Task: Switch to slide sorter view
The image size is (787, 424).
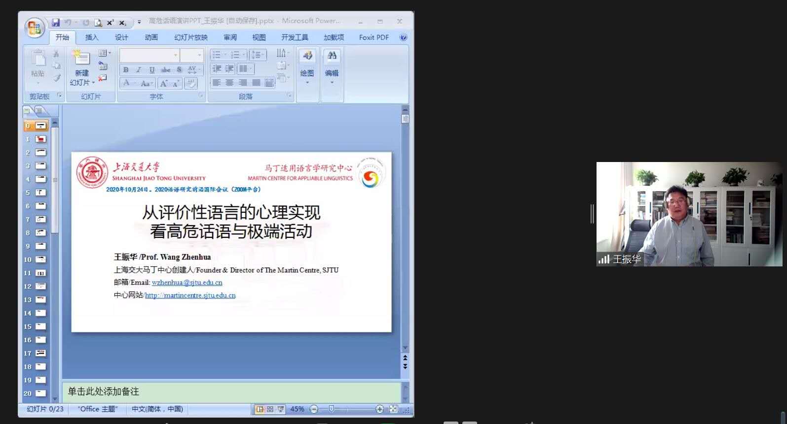Action: pos(270,409)
